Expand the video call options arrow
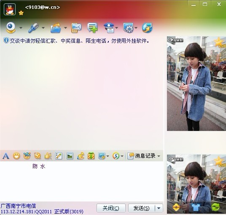226x215 pixels. click(21, 28)
